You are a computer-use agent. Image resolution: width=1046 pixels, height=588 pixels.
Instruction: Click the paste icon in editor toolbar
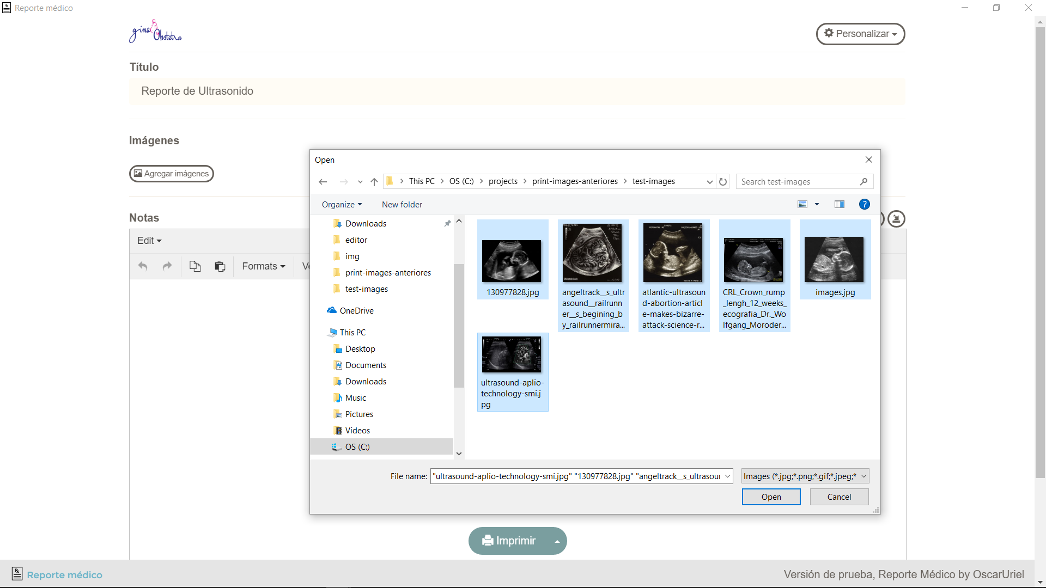220,266
